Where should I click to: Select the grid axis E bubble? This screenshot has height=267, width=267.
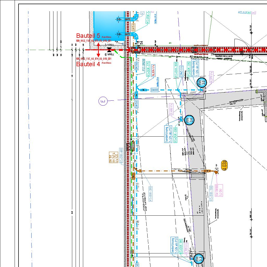(103, 101)
